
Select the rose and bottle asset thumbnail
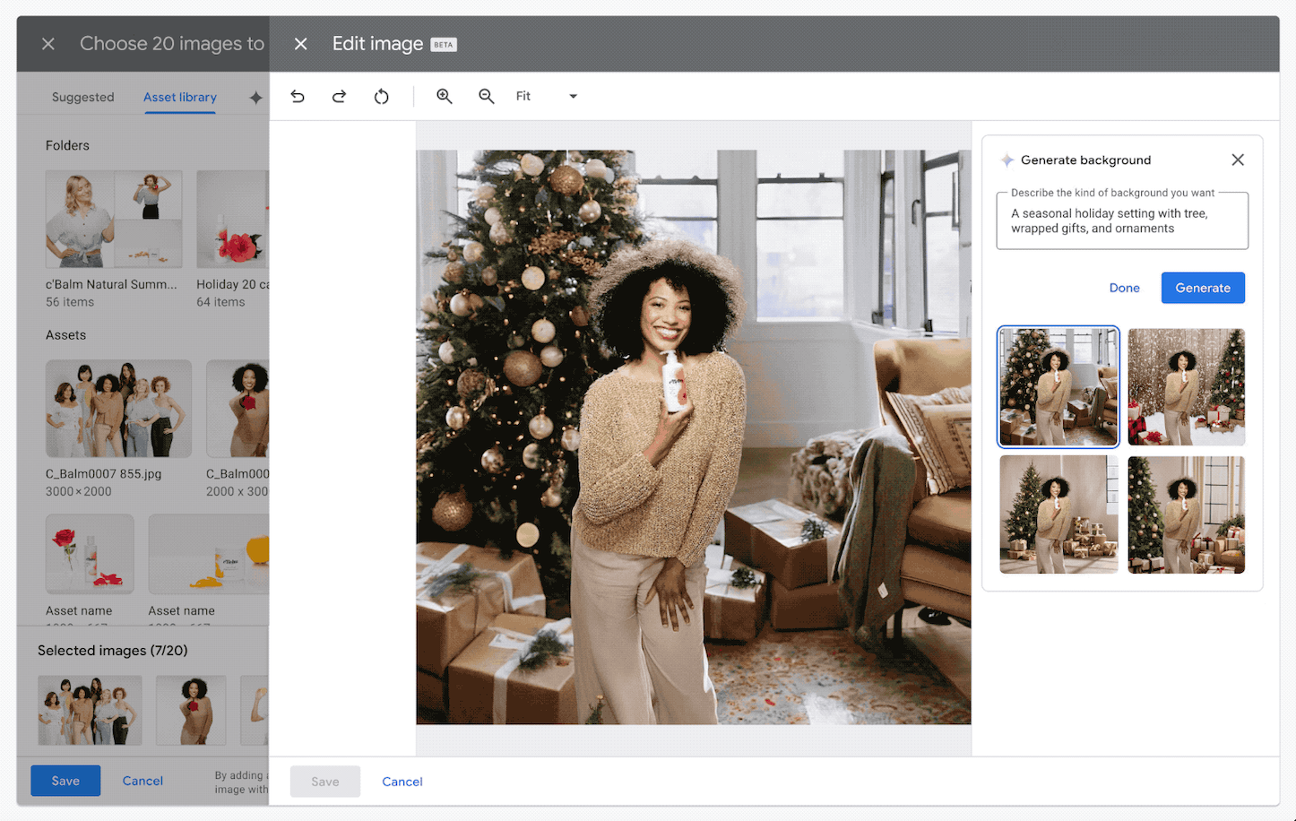pos(90,554)
